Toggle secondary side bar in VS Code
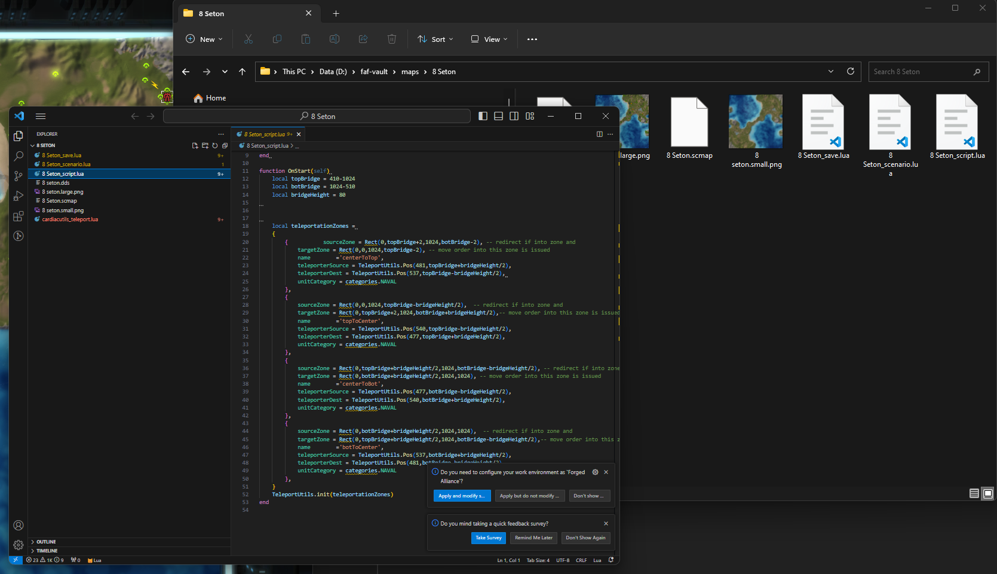Viewport: 997px width, 574px height. (x=514, y=116)
